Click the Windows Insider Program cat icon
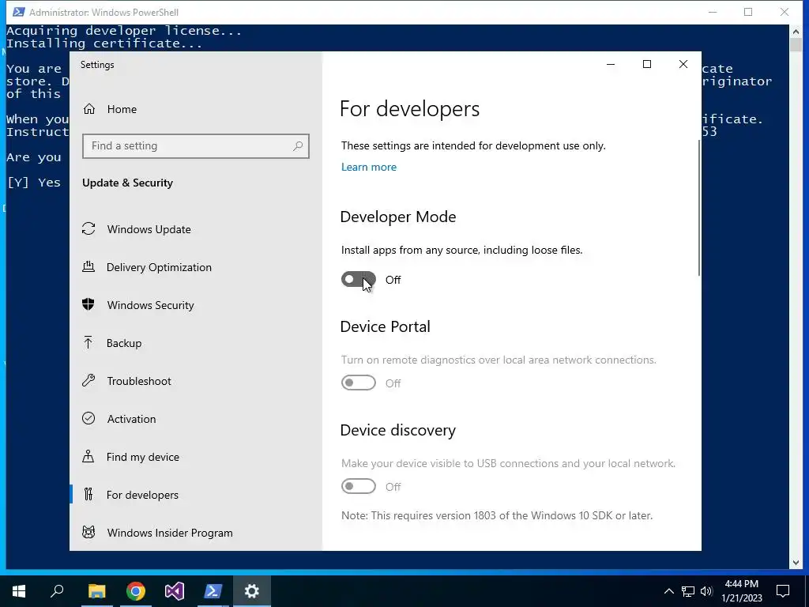This screenshot has height=607, width=809. click(x=88, y=532)
